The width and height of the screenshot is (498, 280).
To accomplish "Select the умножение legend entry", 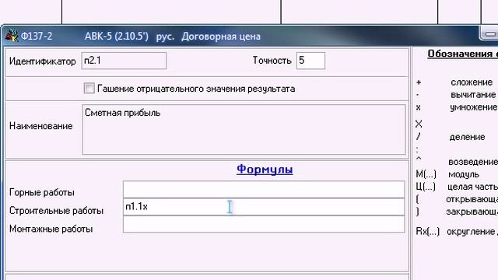I will [474, 107].
